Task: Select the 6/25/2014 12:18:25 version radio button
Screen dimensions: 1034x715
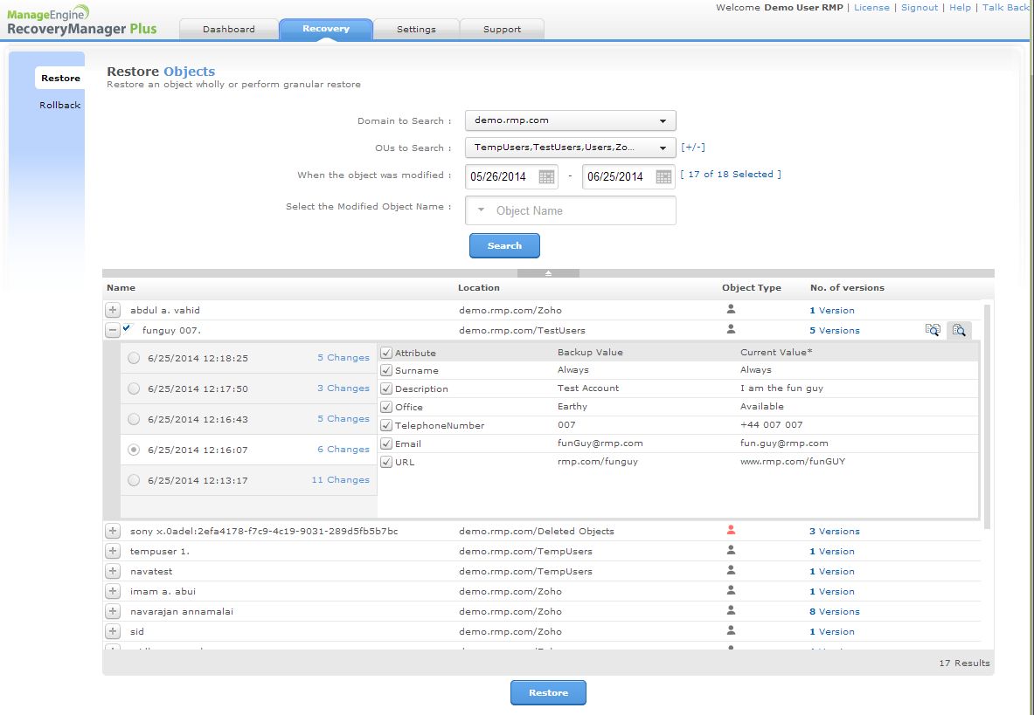Action: [x=133, y=358]
